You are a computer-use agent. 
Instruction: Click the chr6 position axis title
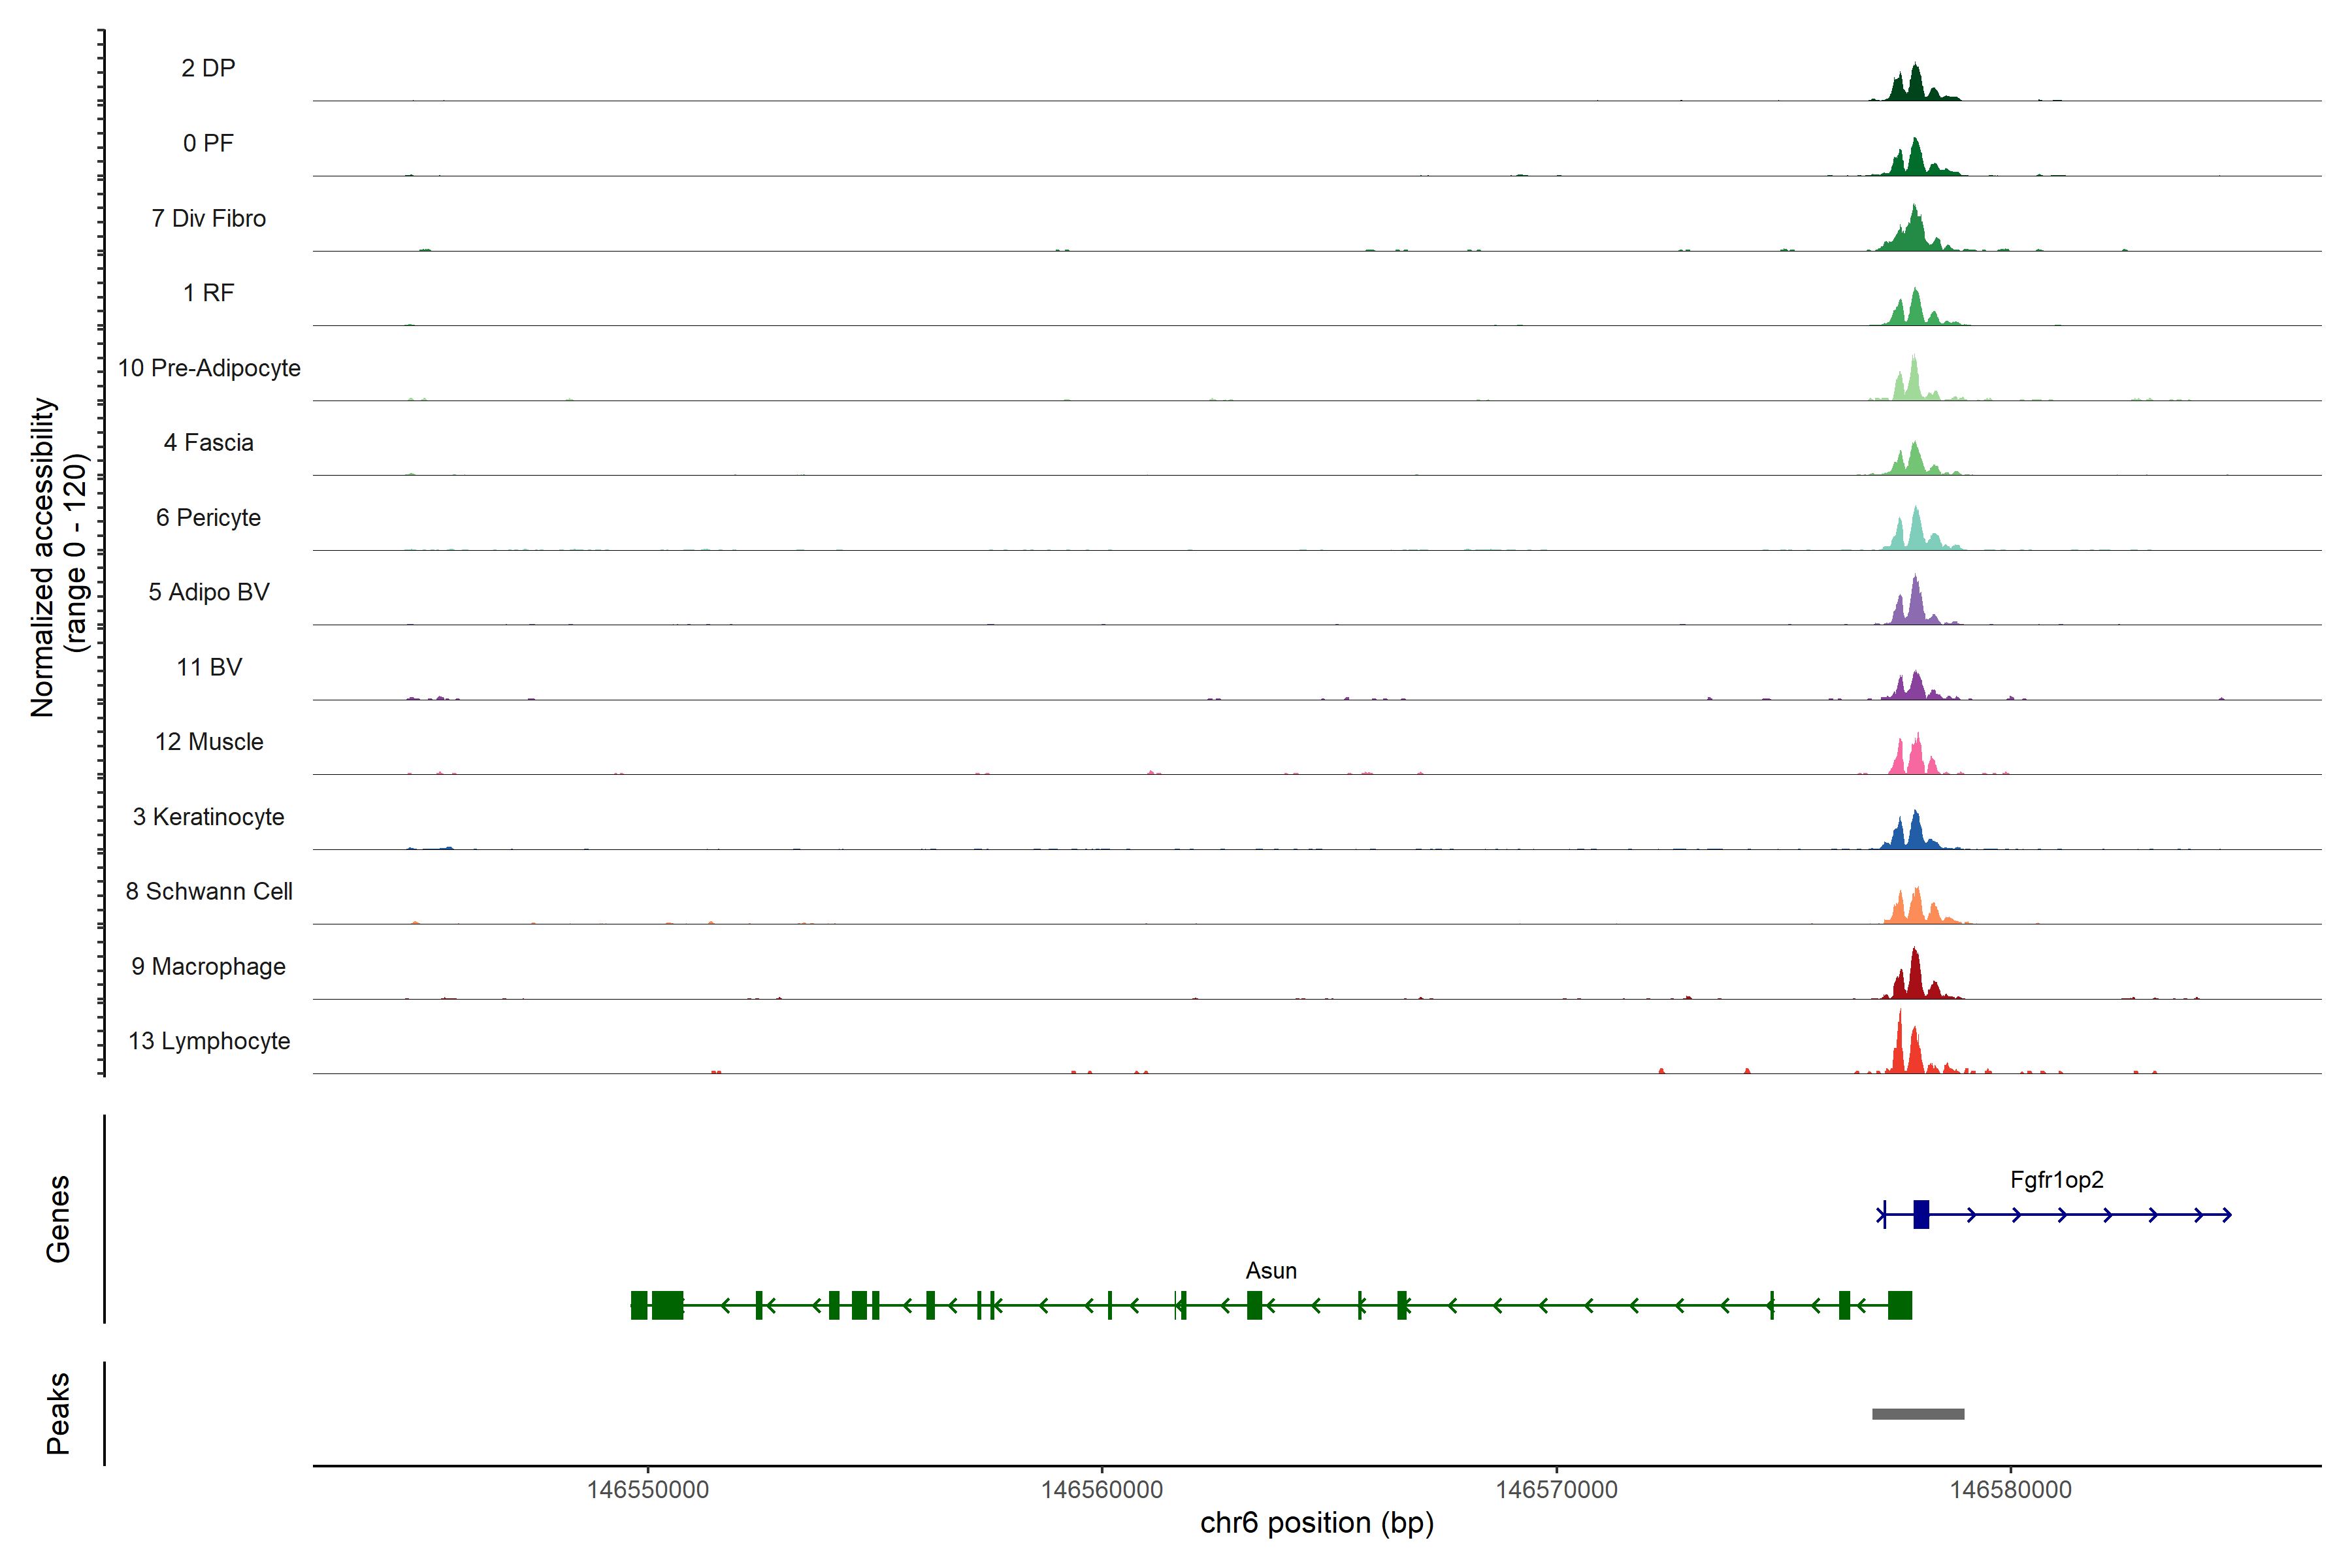point(1317,1523)
